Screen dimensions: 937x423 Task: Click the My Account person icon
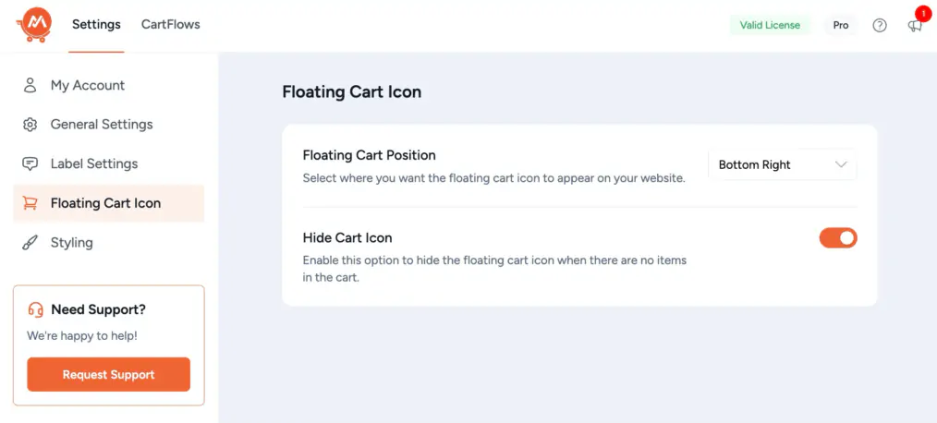(30, 85)
